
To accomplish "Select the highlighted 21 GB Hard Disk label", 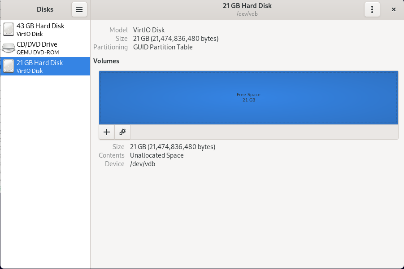I will pyautogui.click(x=39, y=63).
